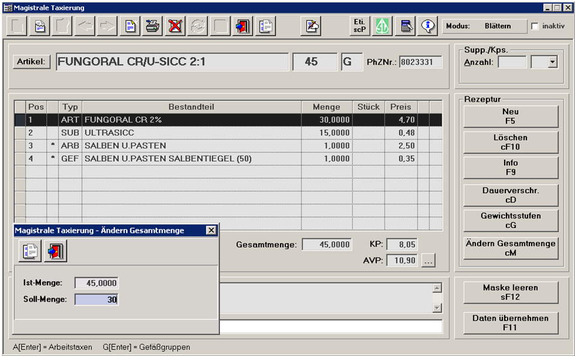Click the printer icon in the toolbar
Viewport: 575px width, 356px height.
pyautogui.click(x=153, y=26)
